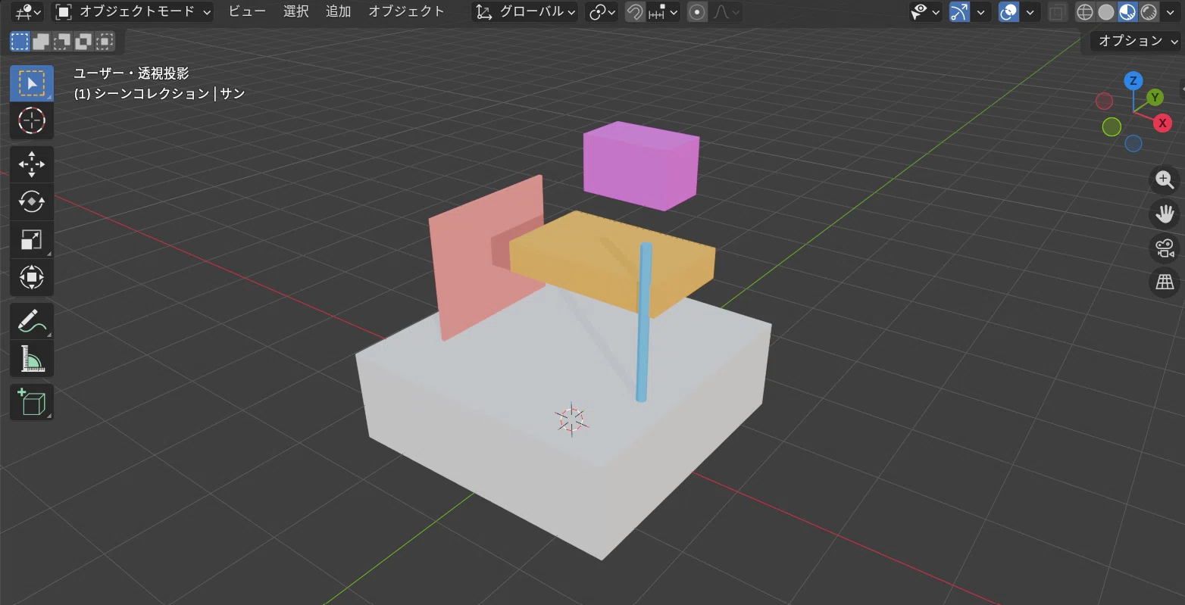Set selection mode to subtract

coord(62,41)
